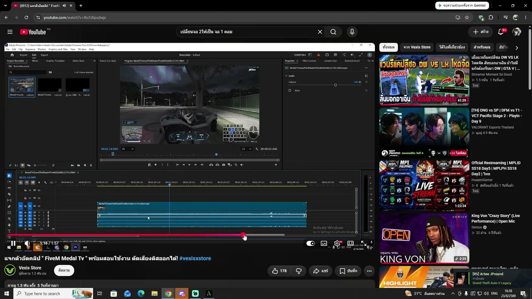Click Premiere's Quick Export icon
This screenshot has height=299, width=532.
click(327, 55)
